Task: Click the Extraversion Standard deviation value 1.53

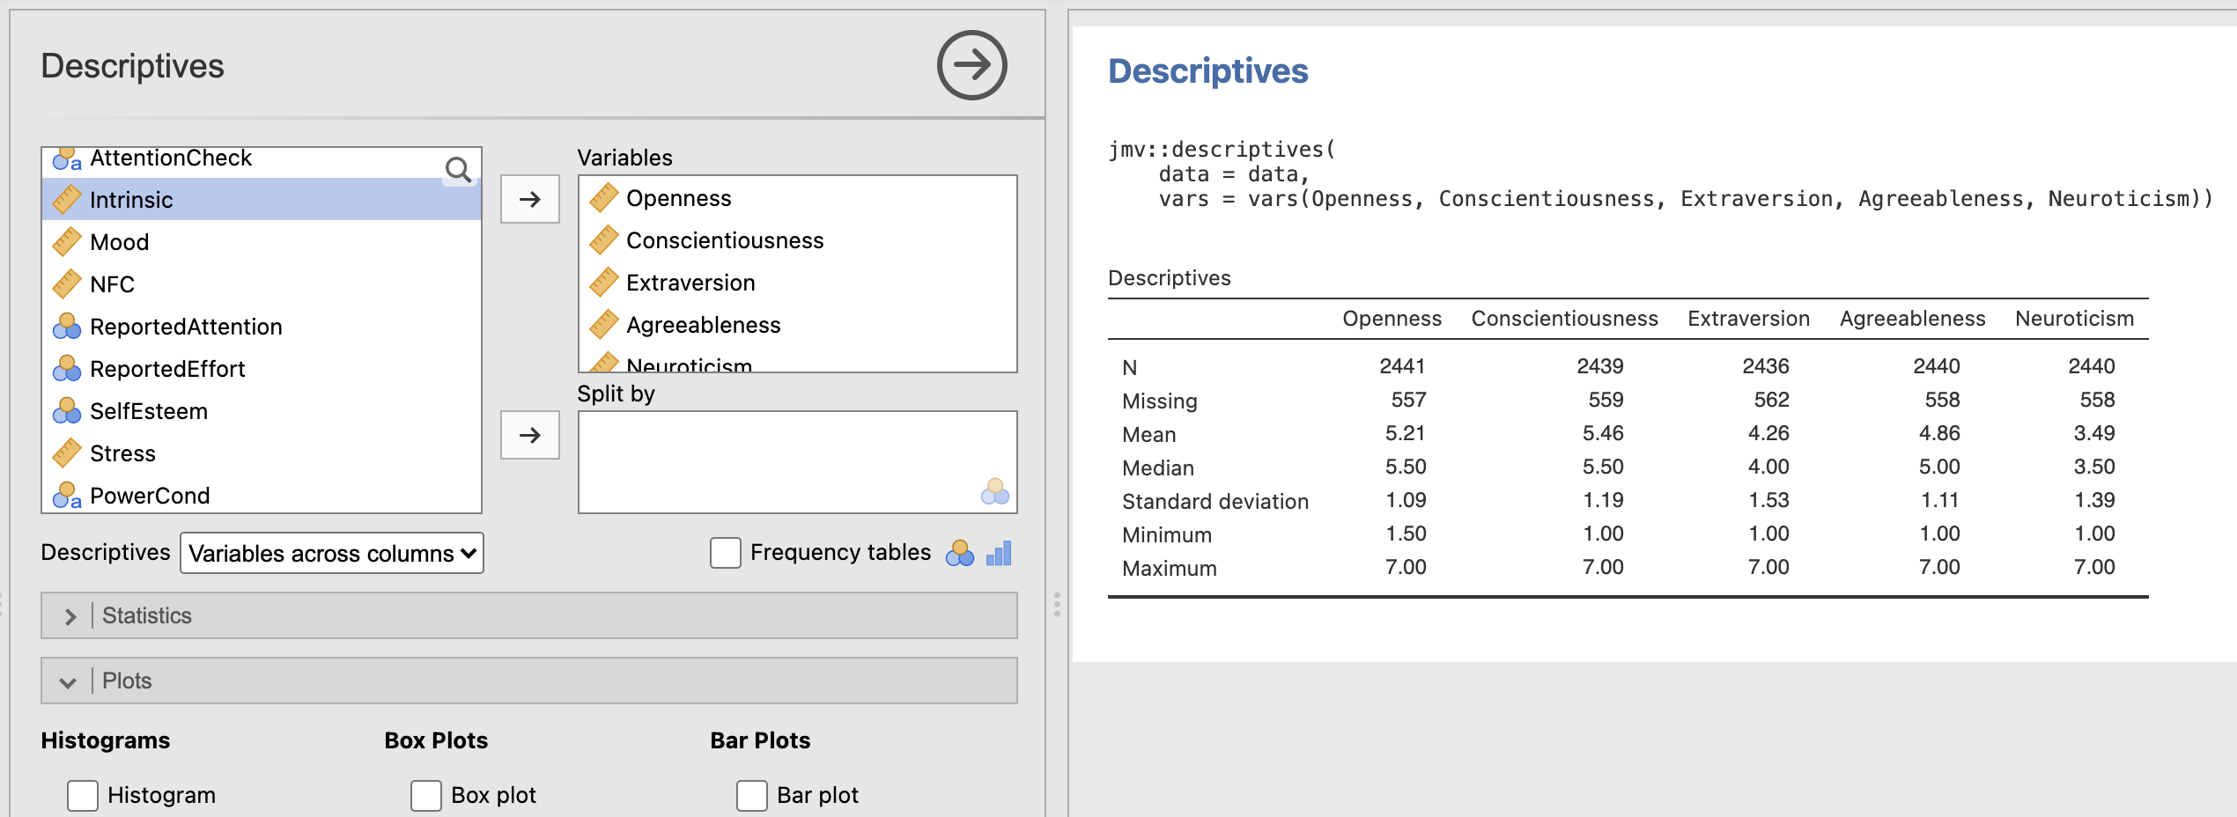Action: point(1768,500)
